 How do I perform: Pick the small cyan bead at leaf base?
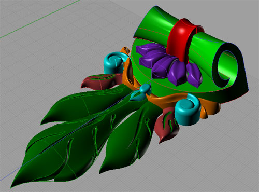click(x=145, y=89)
